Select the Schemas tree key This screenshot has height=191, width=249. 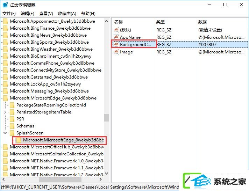pyautogui.click(x=25, y=126)
